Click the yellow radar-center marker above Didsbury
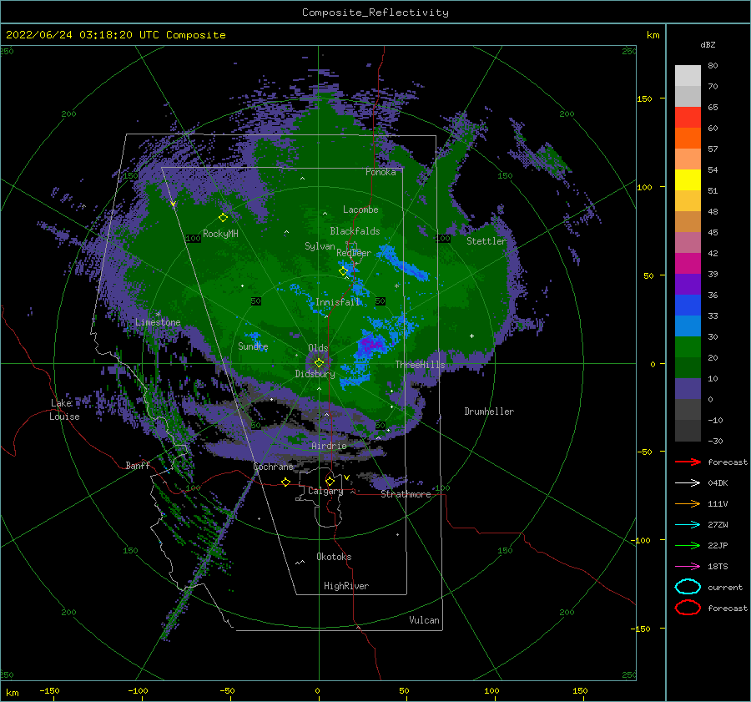Image resolution: width=751 pixels, height=702 pixels. coord(319,363)
